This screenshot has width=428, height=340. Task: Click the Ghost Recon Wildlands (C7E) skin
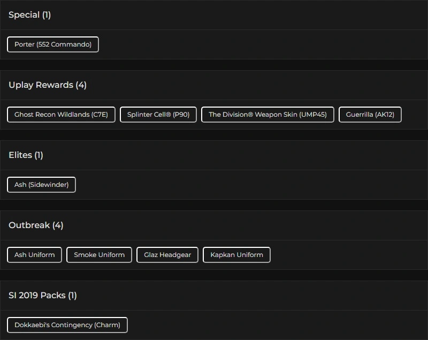pyautogui.click(x=61, y=115)
